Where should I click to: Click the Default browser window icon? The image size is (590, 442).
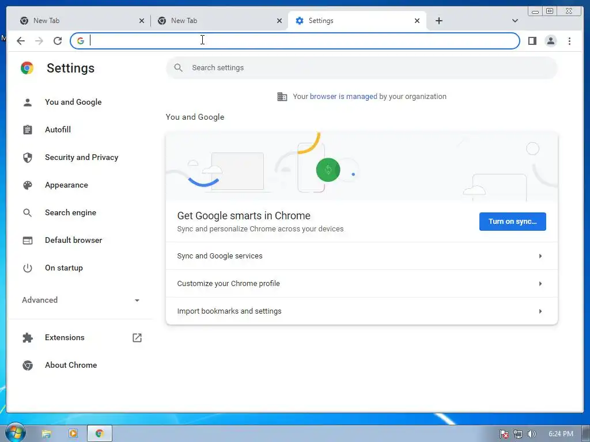(x=28, y=240)
